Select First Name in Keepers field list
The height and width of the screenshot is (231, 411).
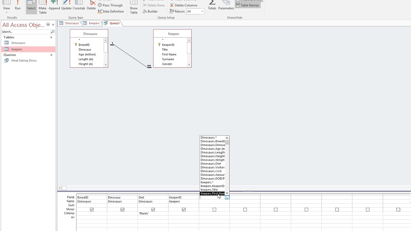(169, 55)
